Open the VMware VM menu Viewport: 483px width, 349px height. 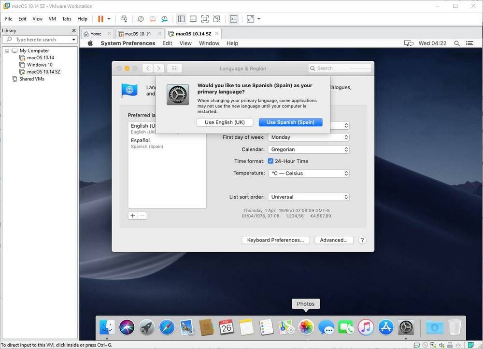(x=52, y=19)
